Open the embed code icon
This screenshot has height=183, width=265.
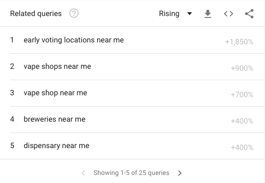[228, 14]
